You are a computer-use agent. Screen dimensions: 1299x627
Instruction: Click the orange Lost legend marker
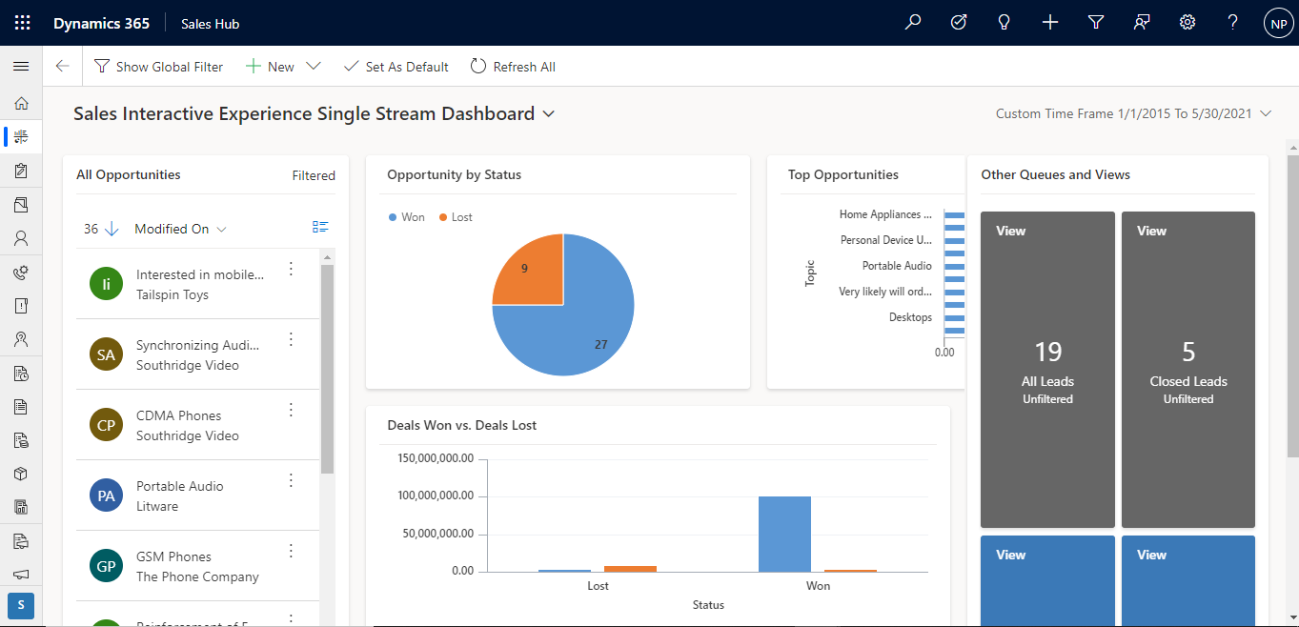click(443, 217)
